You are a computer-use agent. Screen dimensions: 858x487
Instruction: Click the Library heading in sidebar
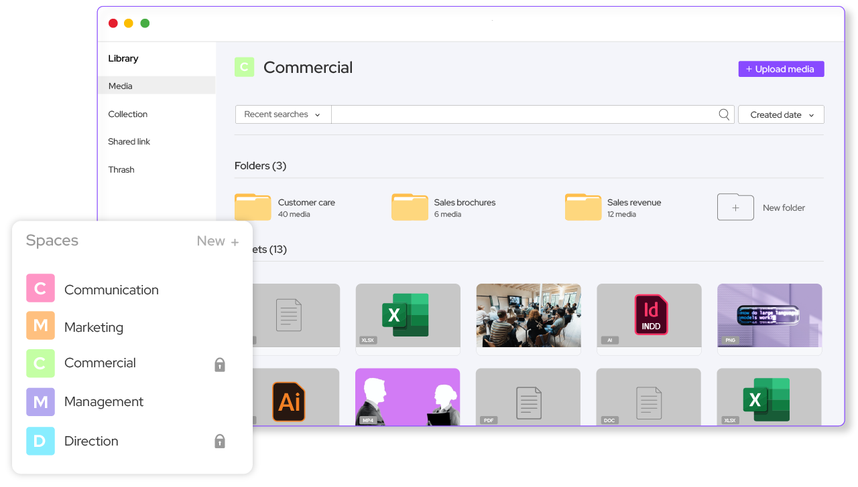click(123, 59)
